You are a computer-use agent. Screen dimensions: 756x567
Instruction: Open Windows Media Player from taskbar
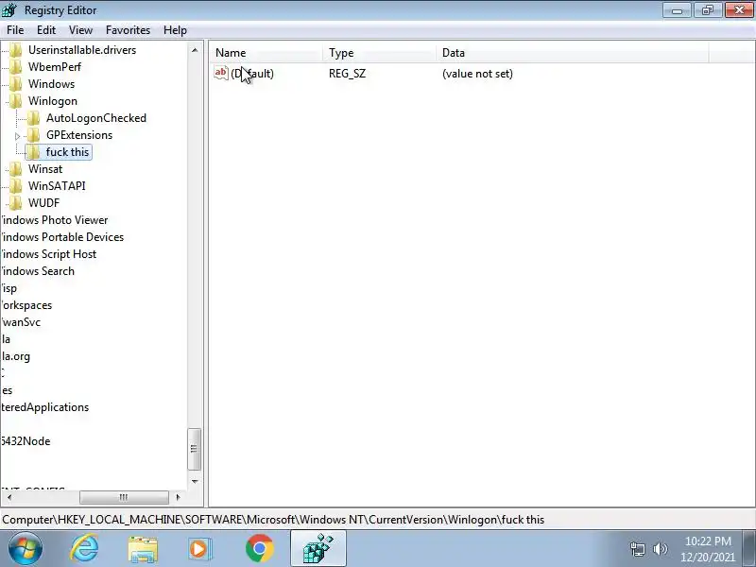(x=199, y=549)
